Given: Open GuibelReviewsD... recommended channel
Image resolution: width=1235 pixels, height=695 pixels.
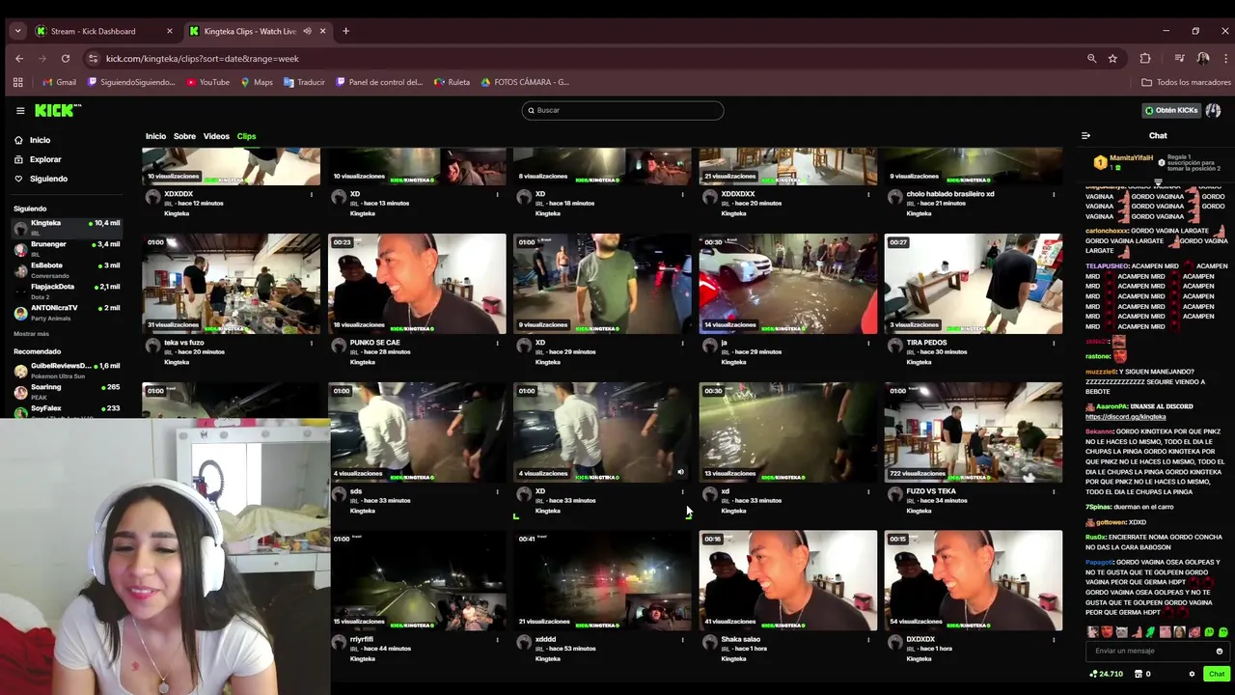Looking at the screenshot, I should pos(68,370).
